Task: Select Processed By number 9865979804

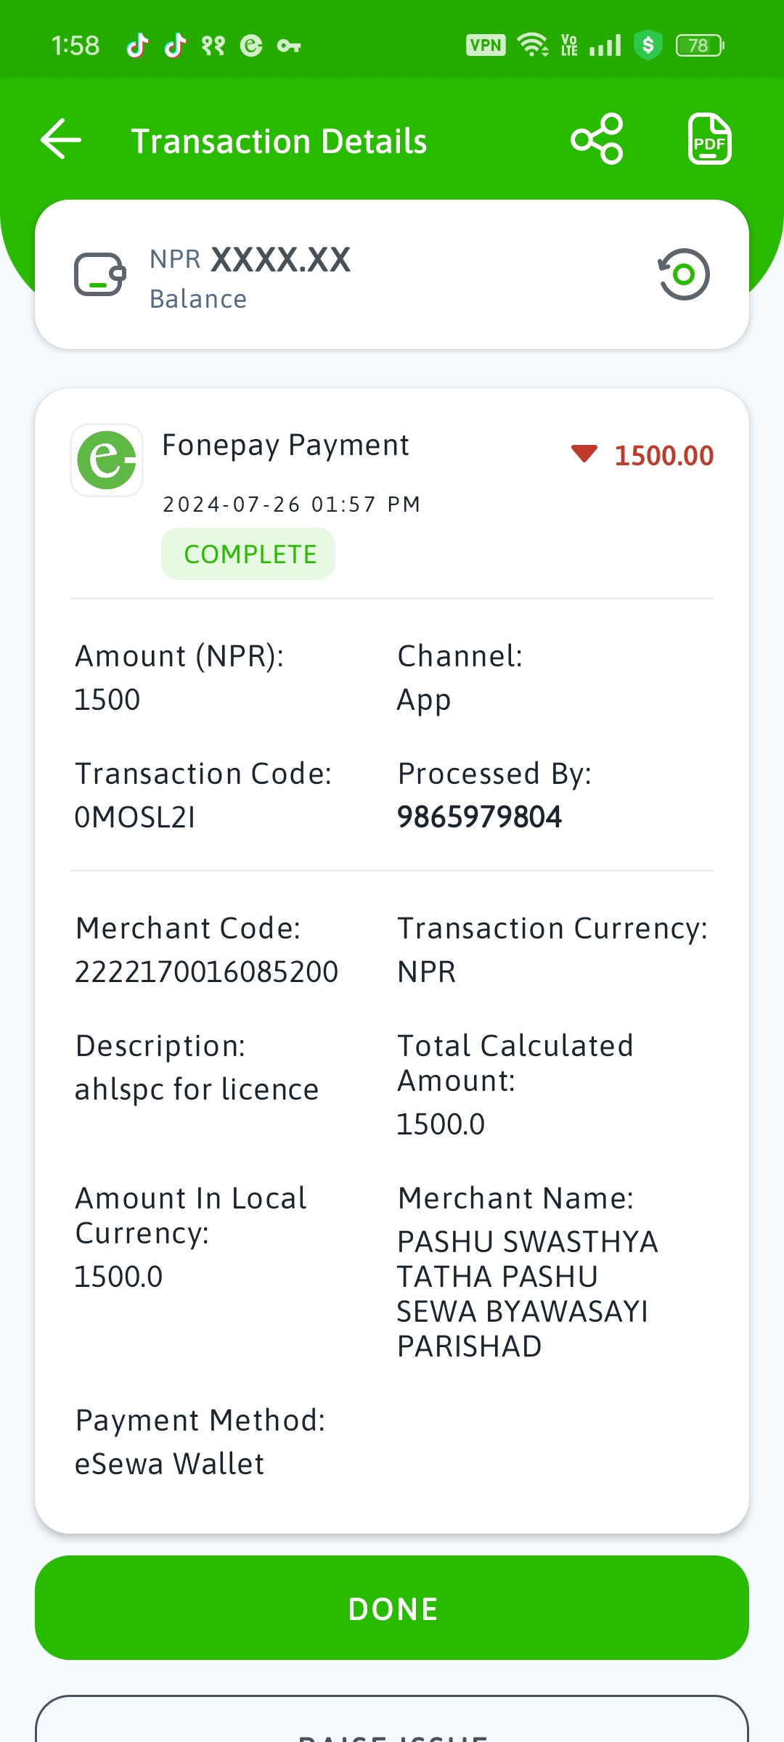Action: (x=479, y=817)
